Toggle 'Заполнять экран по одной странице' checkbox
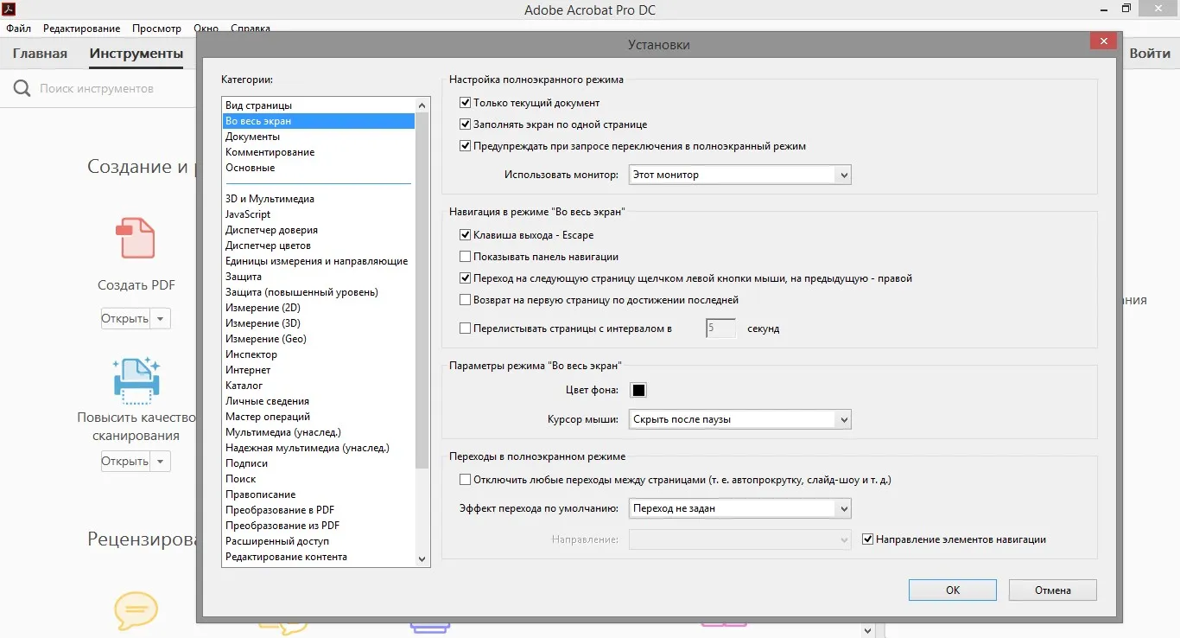1180x638 pixels. [x=466, y=124]
